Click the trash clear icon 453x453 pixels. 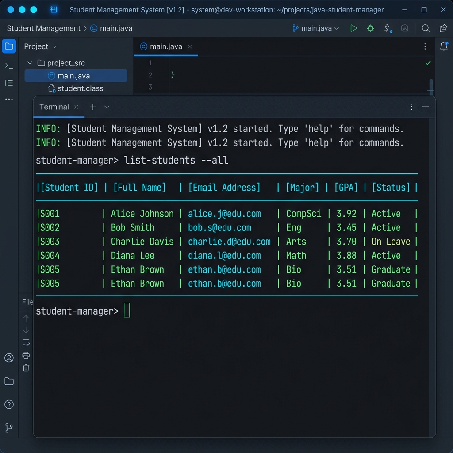pyautogui.click(x=26, y=368)
